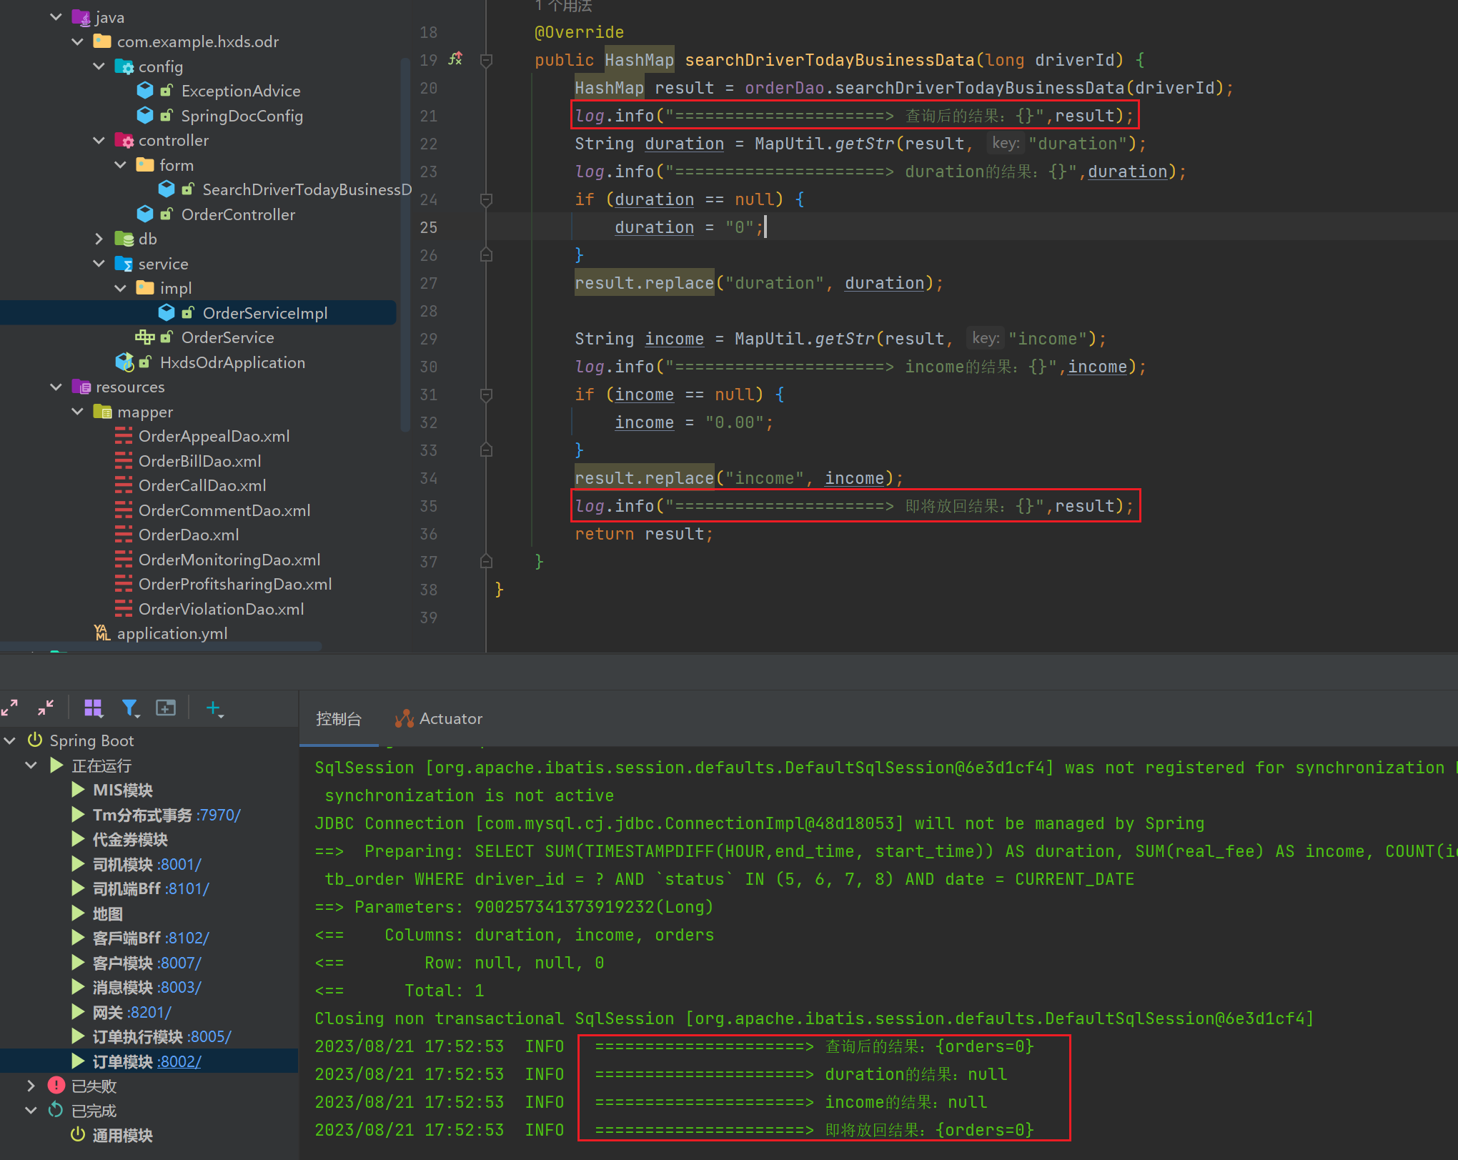Open the Filter services funnel icon
Viewport: 1458px width, 1160px height.
[130, 708]
